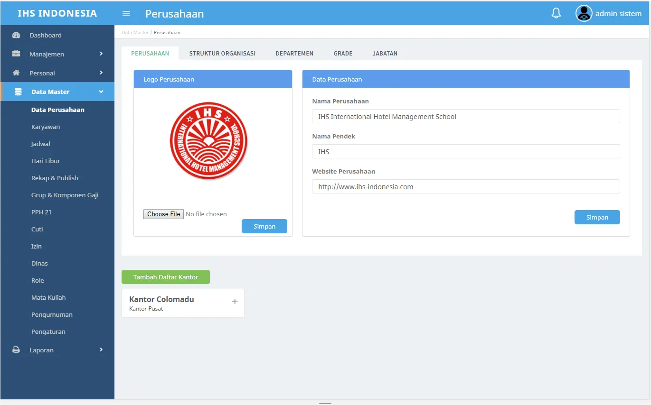Expand the Manajemen menu chevron
The image size is (651, 405).
pos(101,54)
